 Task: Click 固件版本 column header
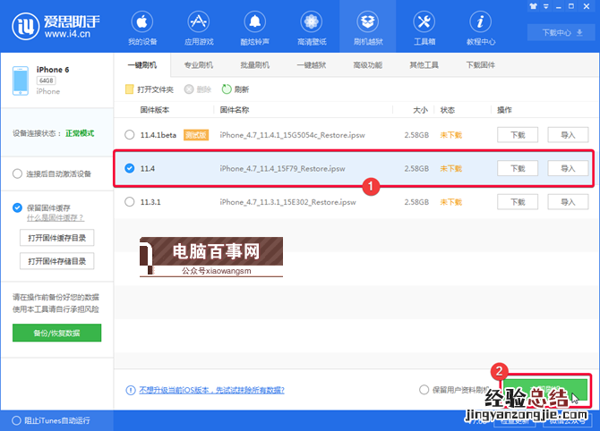point(155,110)
